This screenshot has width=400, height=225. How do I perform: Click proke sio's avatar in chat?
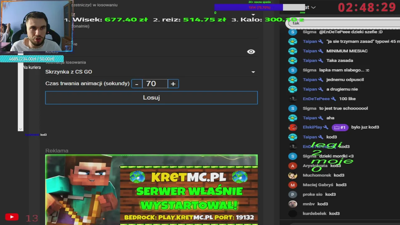coord(292,194)
